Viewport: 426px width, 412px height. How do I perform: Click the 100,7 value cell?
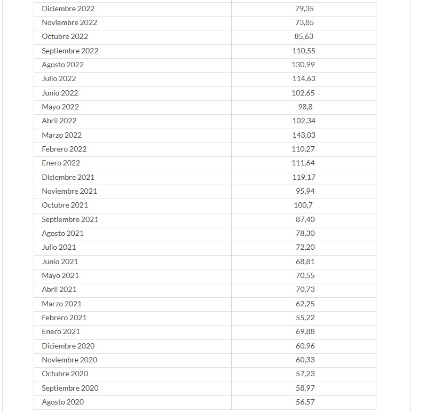tap(304, 205)
